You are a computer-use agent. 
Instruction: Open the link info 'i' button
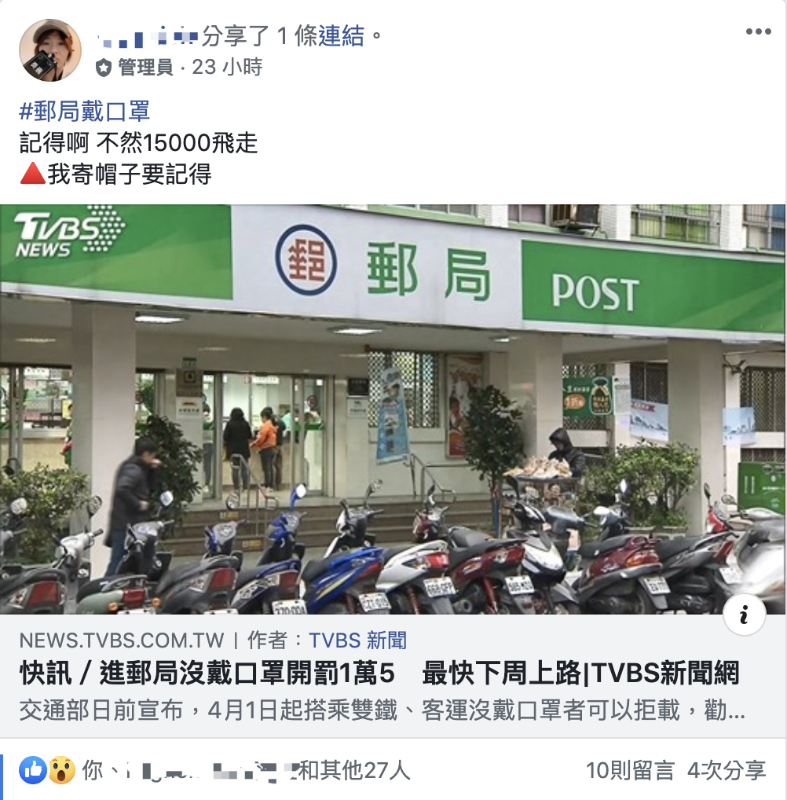pos(744,615)
